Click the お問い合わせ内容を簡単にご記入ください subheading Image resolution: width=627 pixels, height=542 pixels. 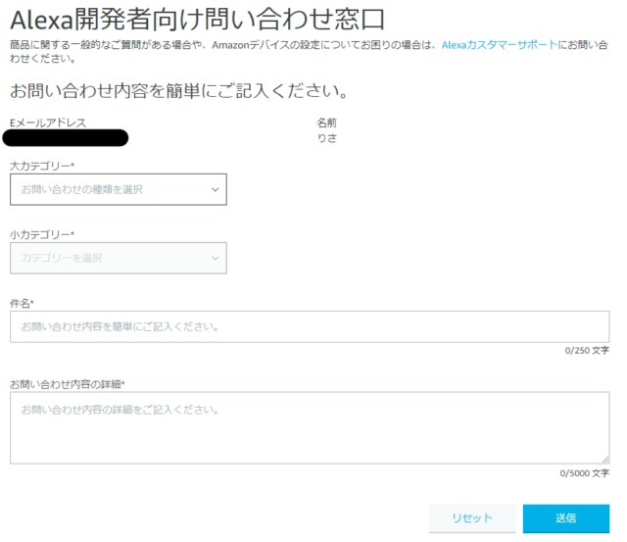[x=178, y=91]
